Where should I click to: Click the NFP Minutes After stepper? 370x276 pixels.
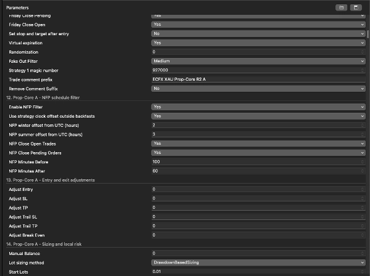coord(363,171)
